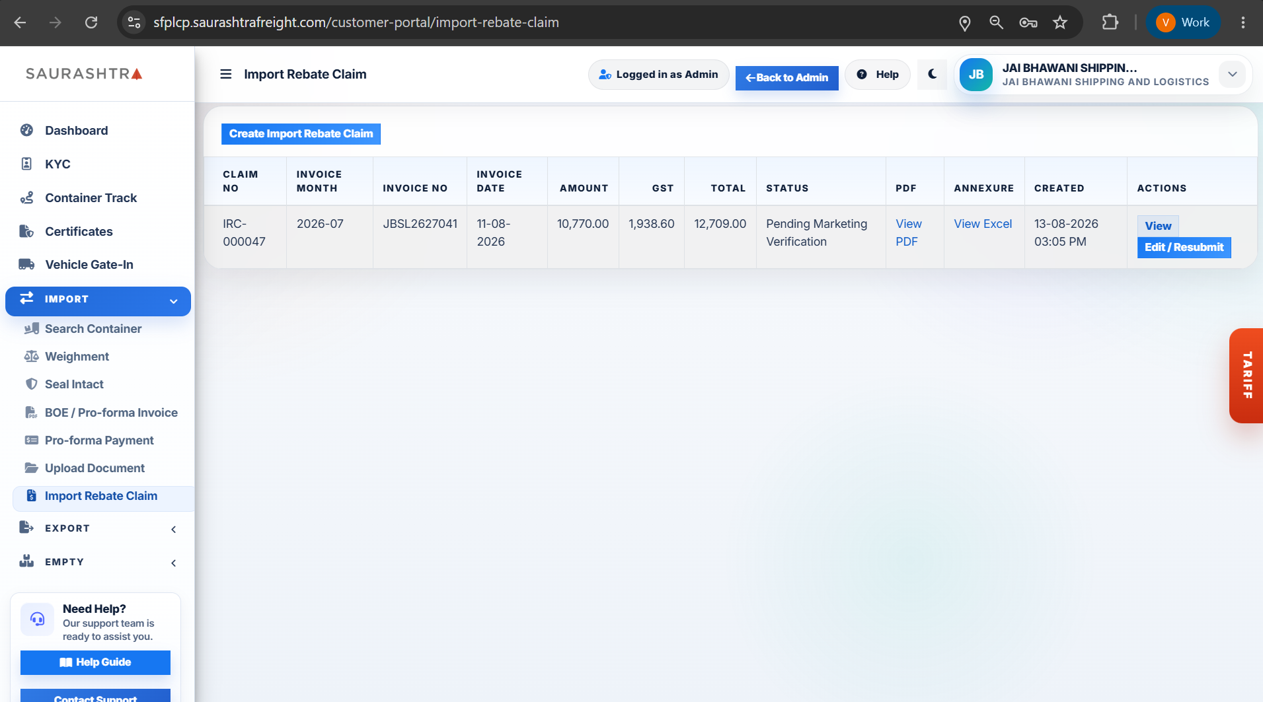Click the EMPTY chevron arrow

tap(174, 563)
